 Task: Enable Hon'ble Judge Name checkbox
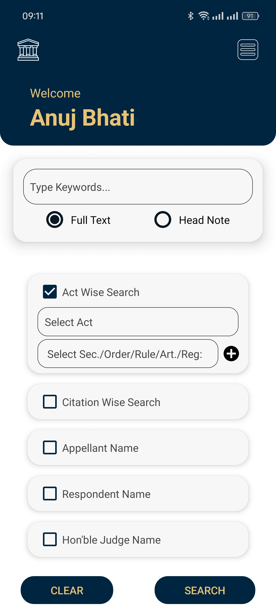(x=50, y=539)
